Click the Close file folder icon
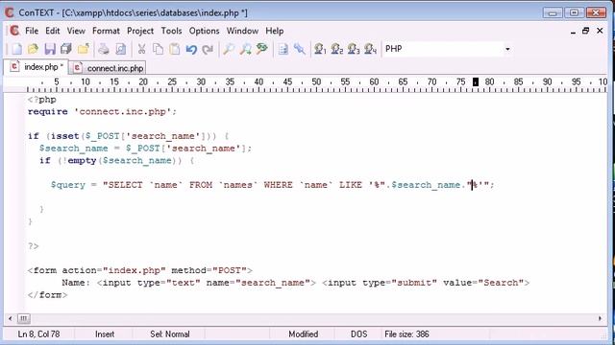This screenshot has height=345, width=615. (84, 49)
